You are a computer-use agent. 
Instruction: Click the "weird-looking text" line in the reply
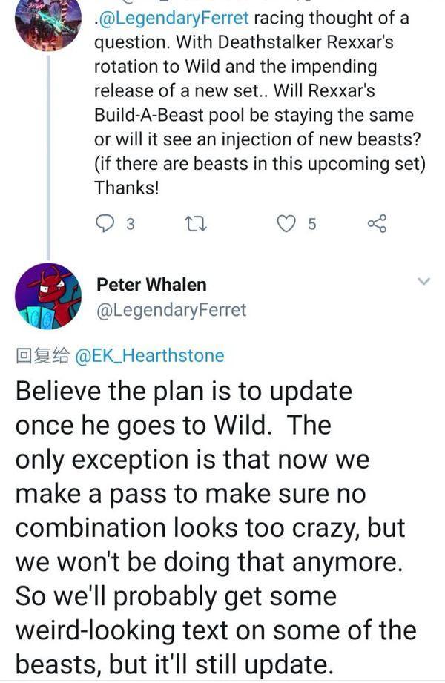[214, 630]
